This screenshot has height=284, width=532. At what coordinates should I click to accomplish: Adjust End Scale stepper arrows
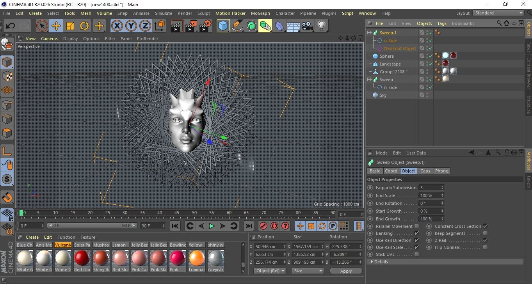pyautogui.click(x=442, y=195)
